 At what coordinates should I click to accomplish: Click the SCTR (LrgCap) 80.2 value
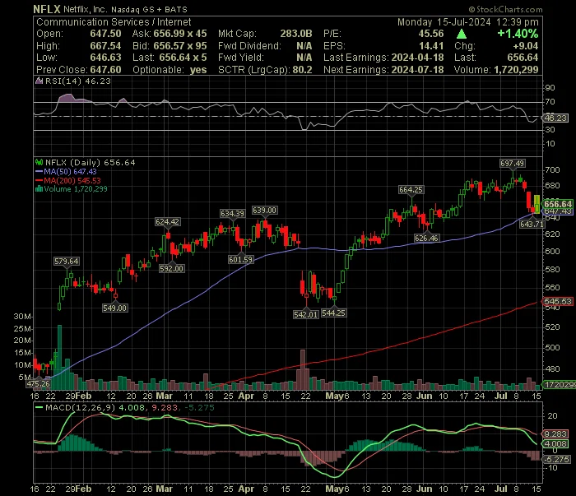(302, 70)
